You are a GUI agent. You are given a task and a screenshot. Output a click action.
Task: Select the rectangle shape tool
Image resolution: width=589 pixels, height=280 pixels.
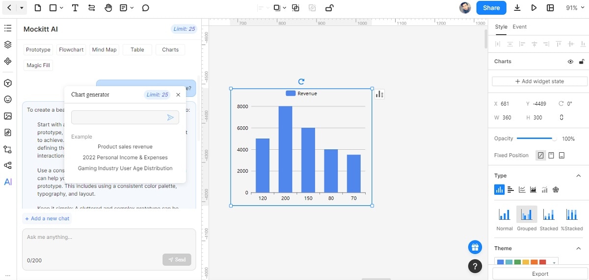(x=53, y=8)
